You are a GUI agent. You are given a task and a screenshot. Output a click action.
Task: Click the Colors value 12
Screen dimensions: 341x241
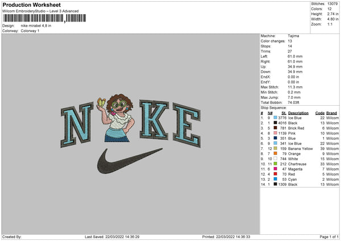(330, 9)
